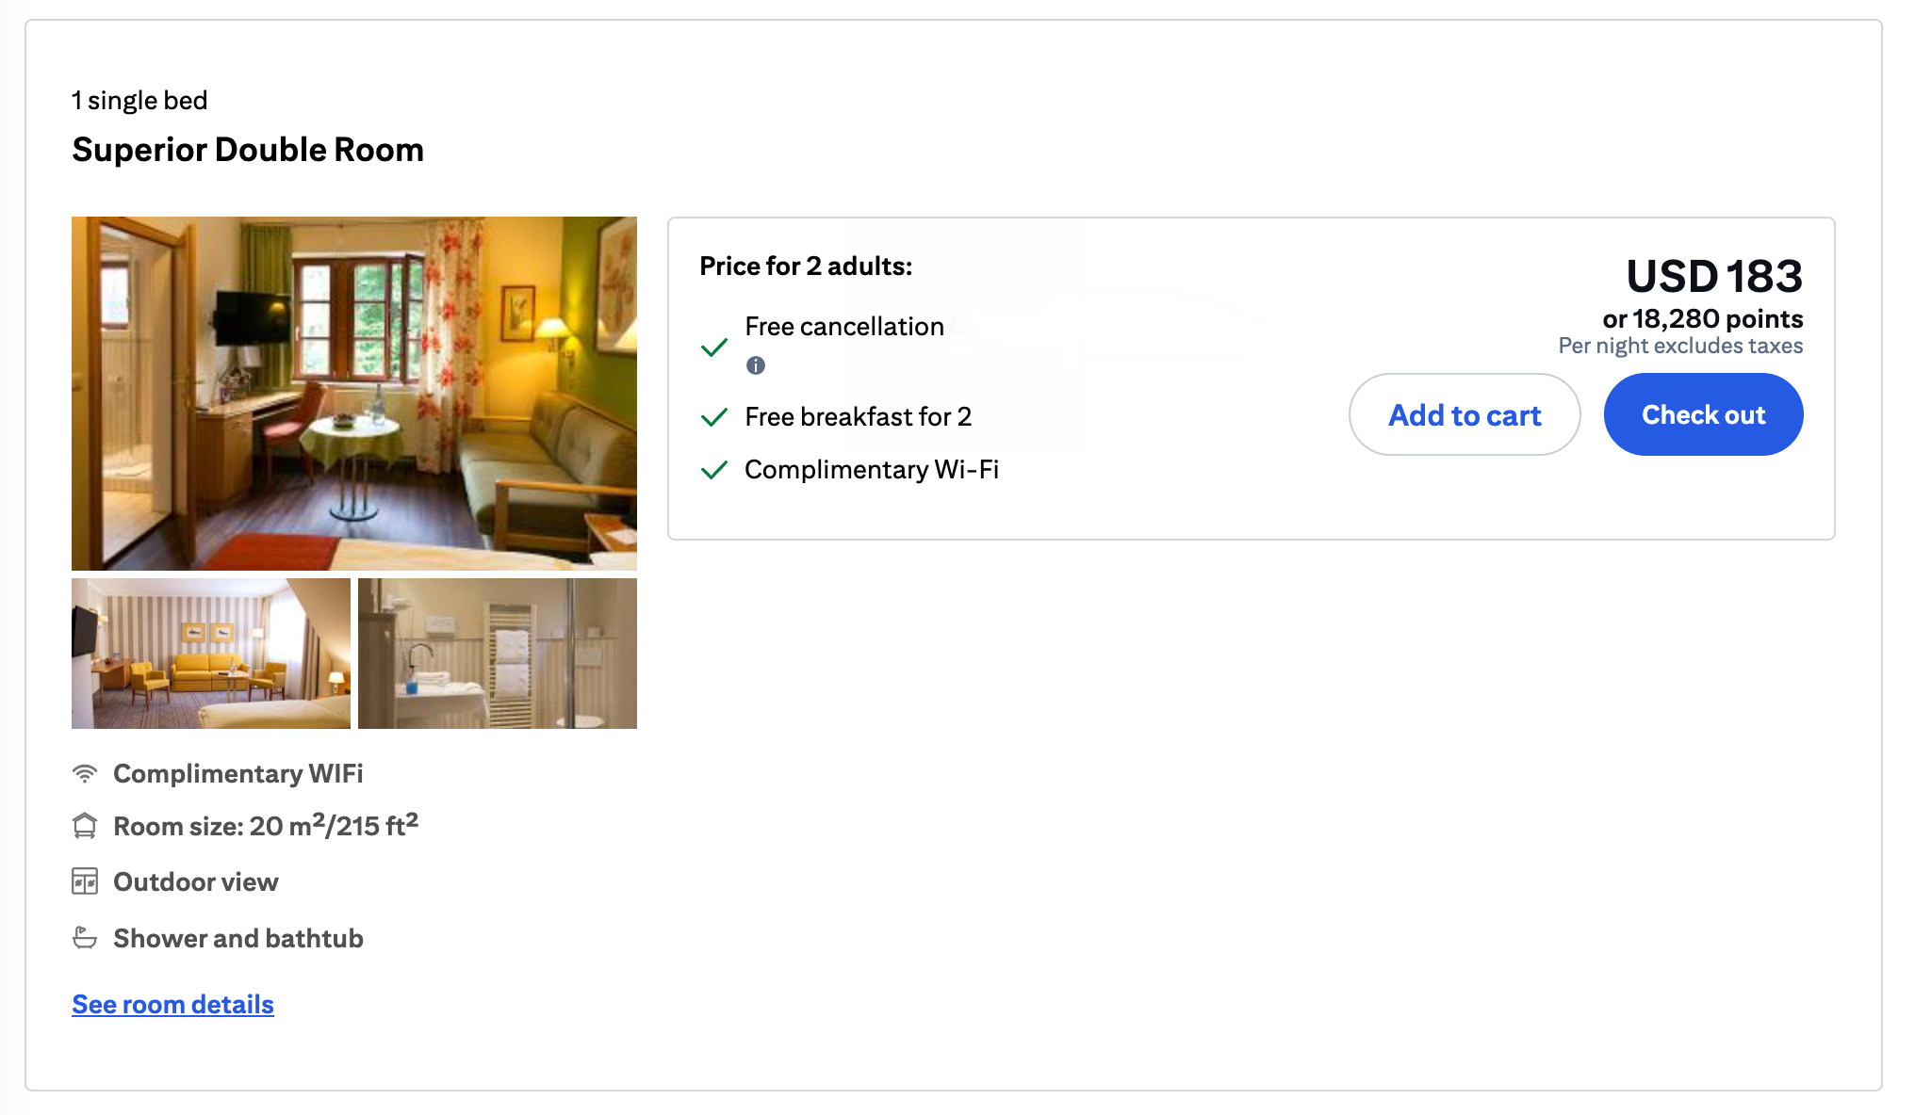Click the checkmark beside Free cancellation

tap(716, 347)
